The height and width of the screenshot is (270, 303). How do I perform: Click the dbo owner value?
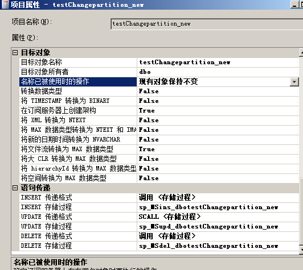tap(145, 72)
